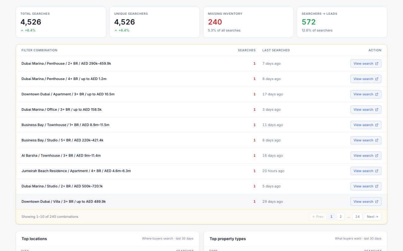Click the '17 days ago' last searched cell
The height and width of the screenshot is (251, 403).
click(x=273, y=94)
